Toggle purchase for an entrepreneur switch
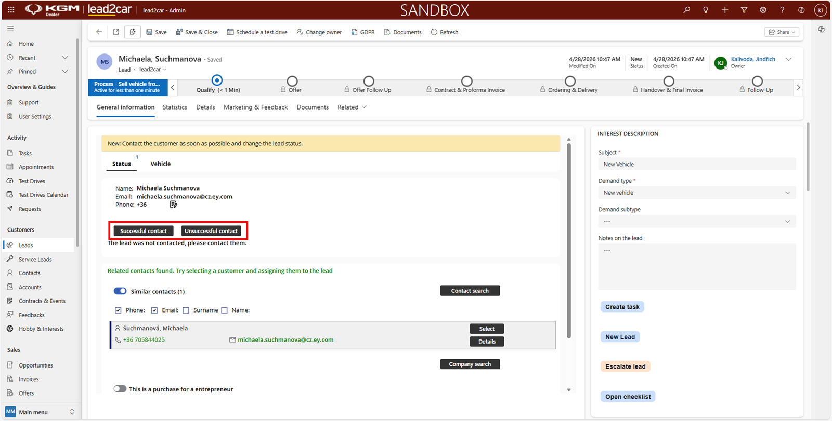 (x=120, y=389)
